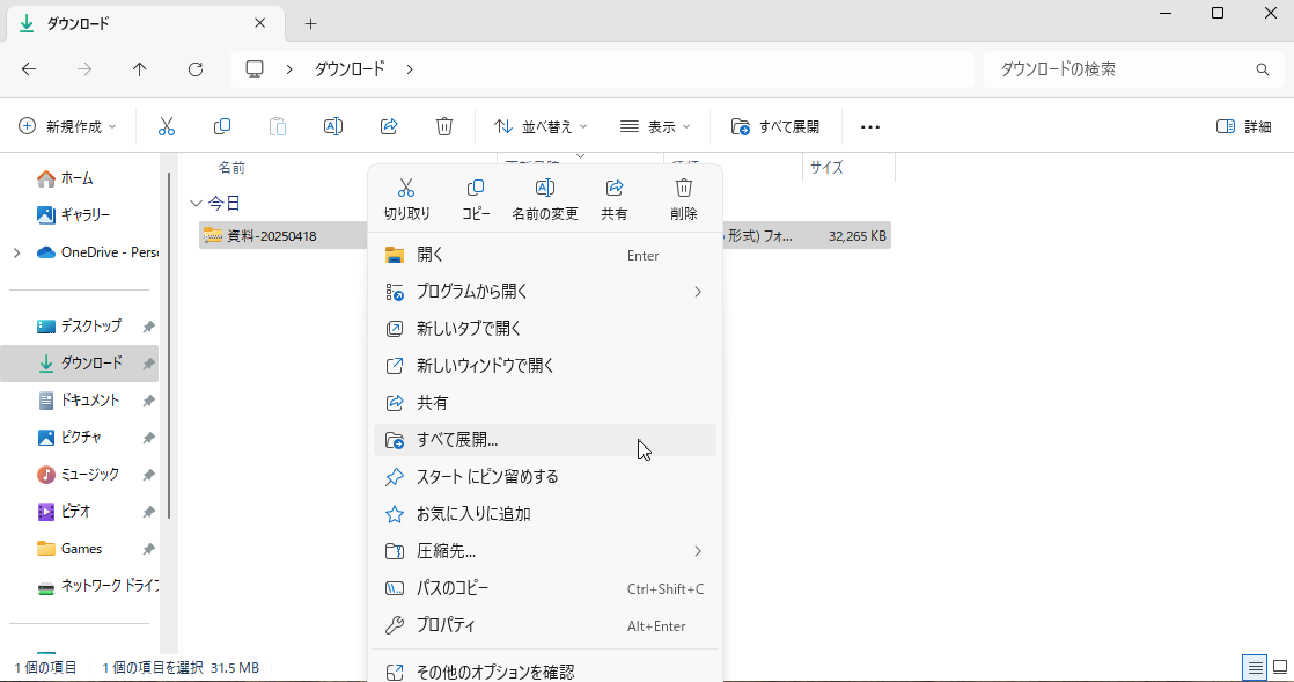Click the Back navigation arrow
Screen dimensions: 1294x682
(29, 69)
